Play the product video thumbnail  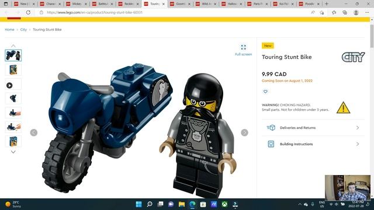tap(13, 84)
